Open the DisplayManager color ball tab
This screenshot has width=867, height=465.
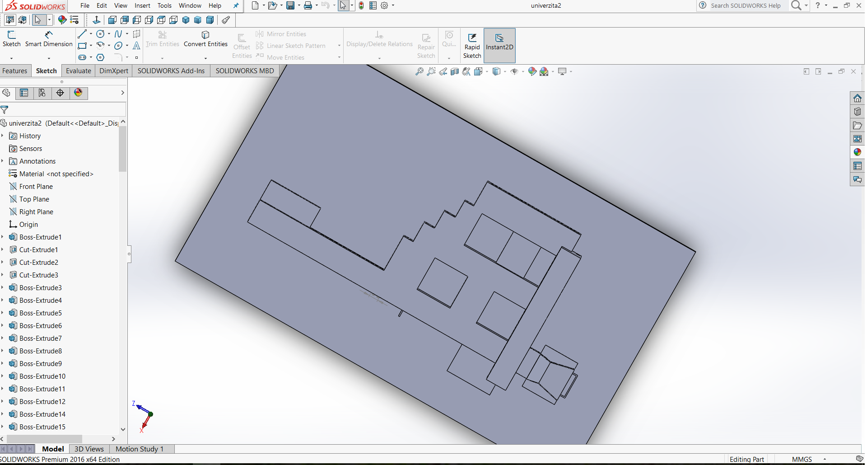pyautogui.click(x=78, y=93)
